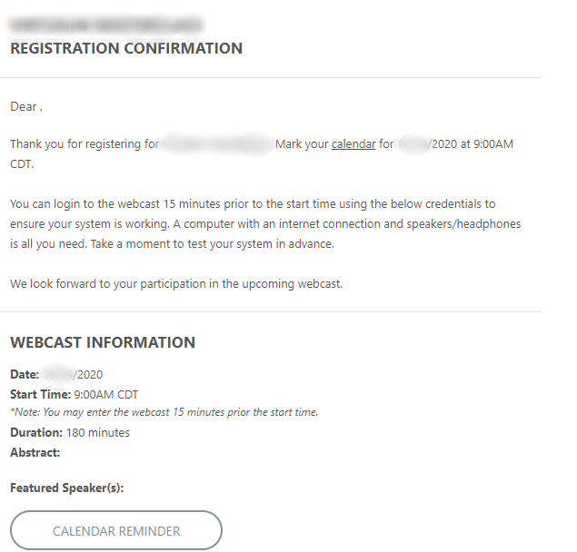Click the WEBCAST INFORMATION heading
Viewport: 577px width, 552px height.
(x=103, y=342)
